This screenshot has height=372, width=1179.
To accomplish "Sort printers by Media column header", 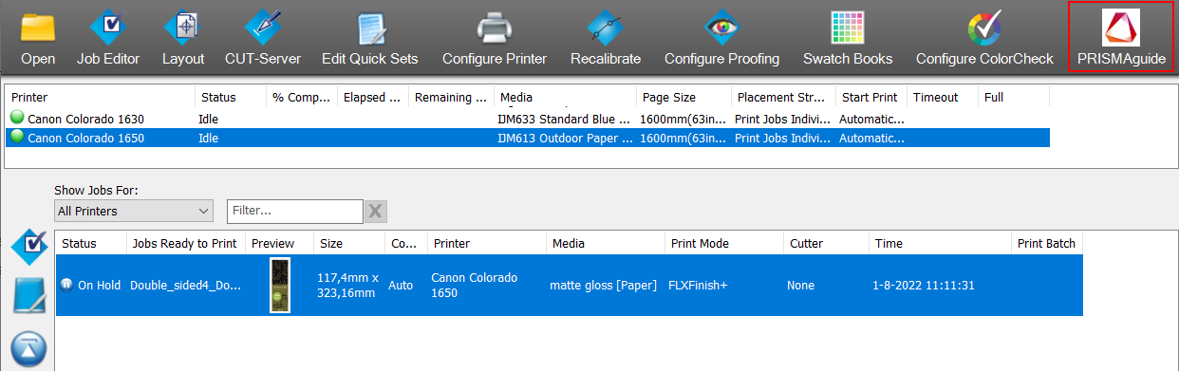I will coord(565,97).
